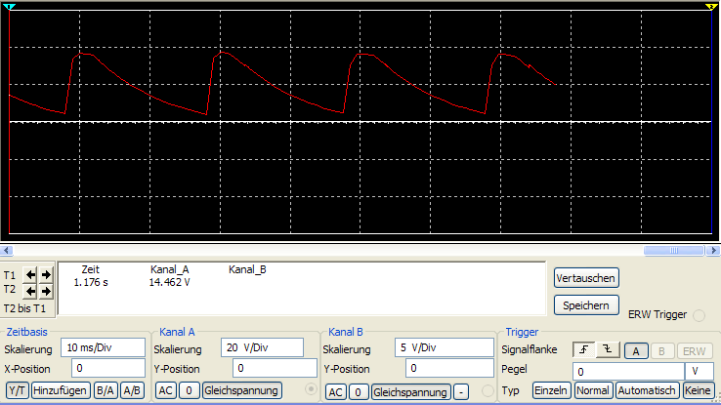Click the Hinzufügen button
Screen dimensions: 721x405
click(x=60, y=390)
